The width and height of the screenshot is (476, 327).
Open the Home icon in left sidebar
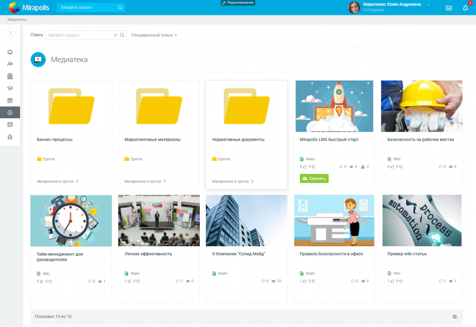pos(10,52)
